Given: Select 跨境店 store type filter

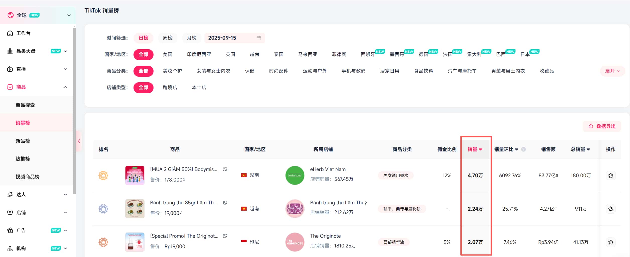Looking at the screenshot, I should point(170,88).
